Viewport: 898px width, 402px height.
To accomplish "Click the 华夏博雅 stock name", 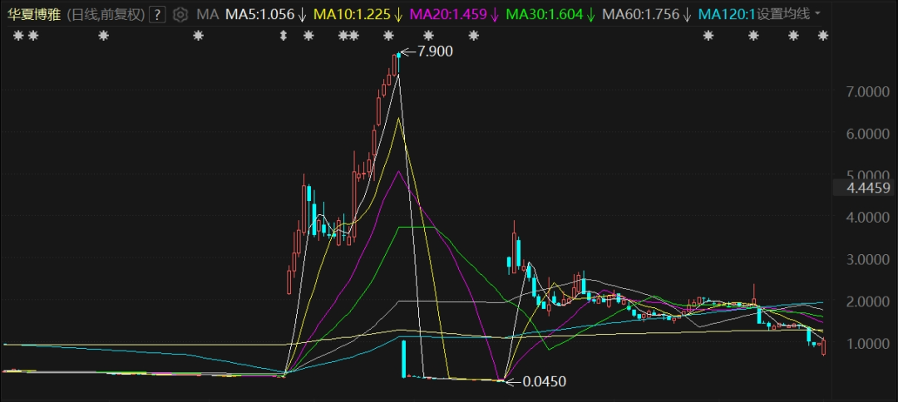I will click(x=34, y=14).
